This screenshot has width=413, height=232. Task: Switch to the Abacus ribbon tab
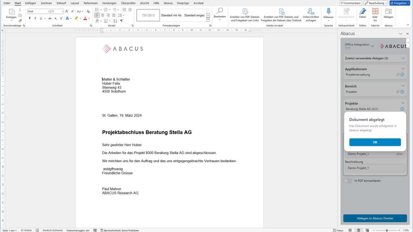point(168,3)
